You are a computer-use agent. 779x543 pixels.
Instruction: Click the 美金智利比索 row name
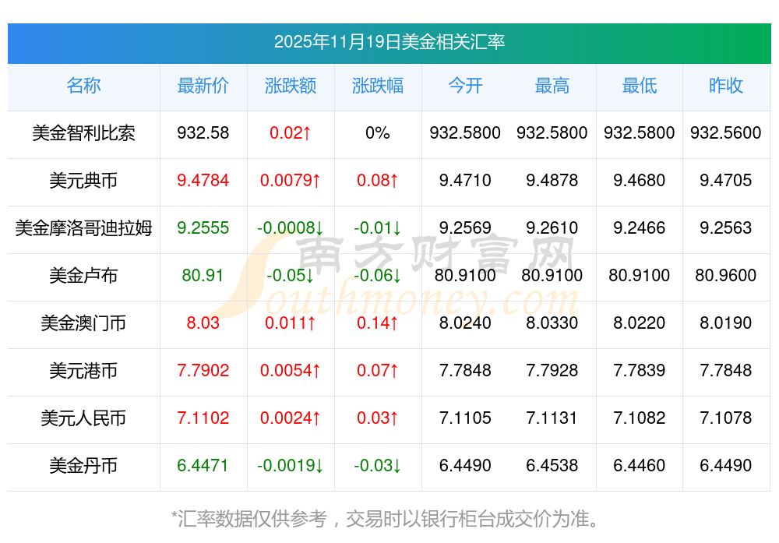83,133
